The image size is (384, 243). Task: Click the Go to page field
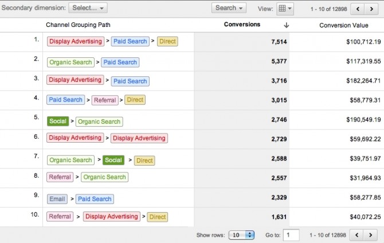291,235
